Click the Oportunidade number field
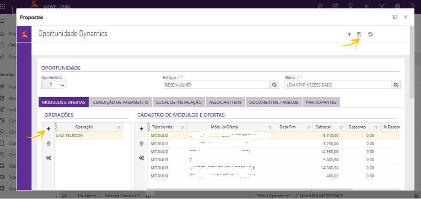Screen dimensions: 421x199 pos(54,85)
